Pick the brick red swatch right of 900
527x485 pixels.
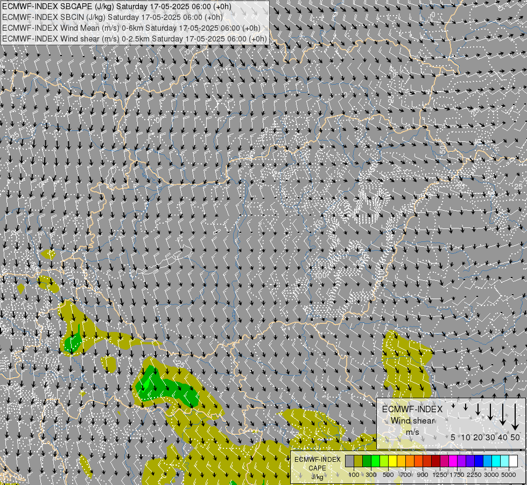[427, 461]
